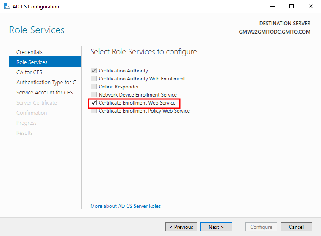Click the Previous button
This screenshot has height=236, width=321.
181,227
